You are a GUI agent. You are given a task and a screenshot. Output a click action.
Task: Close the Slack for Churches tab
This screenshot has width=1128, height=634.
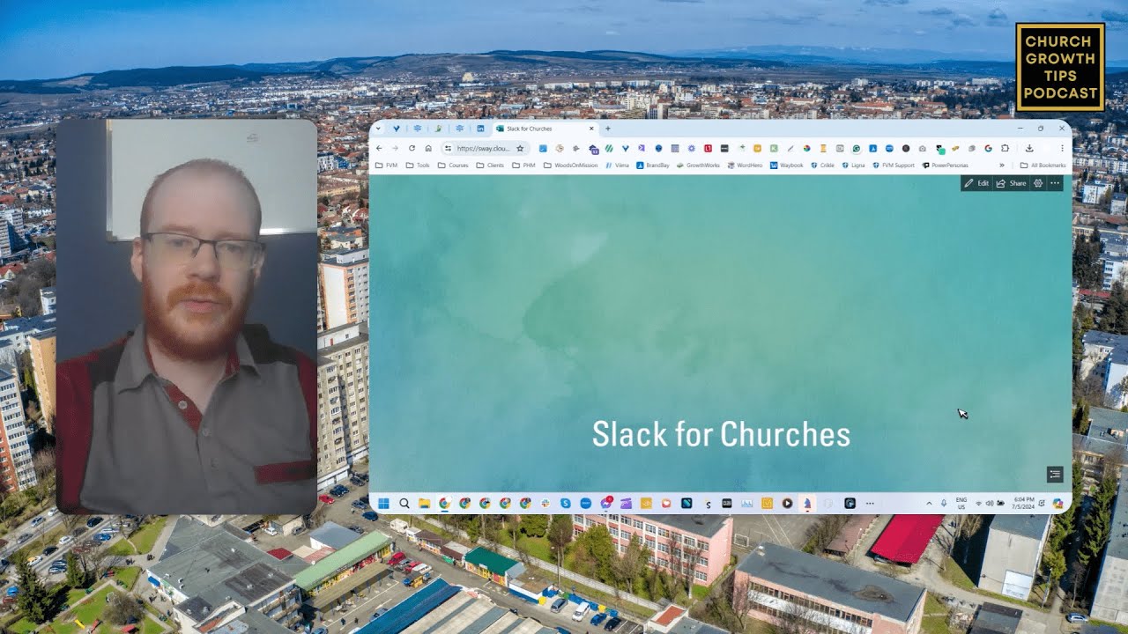590,129
